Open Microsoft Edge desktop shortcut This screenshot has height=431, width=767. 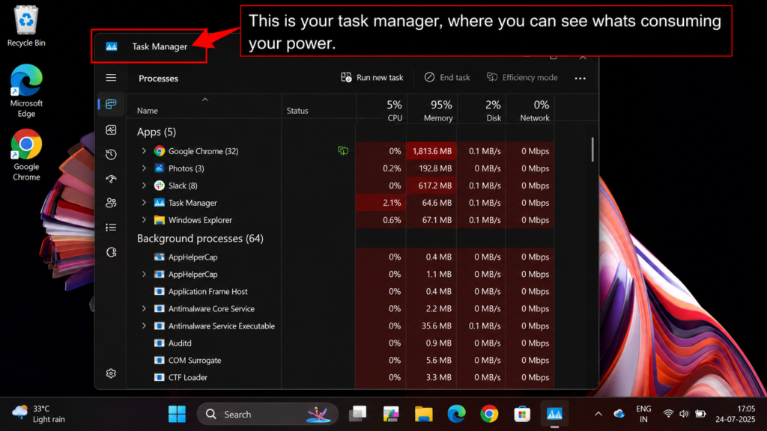click(26, 91)
